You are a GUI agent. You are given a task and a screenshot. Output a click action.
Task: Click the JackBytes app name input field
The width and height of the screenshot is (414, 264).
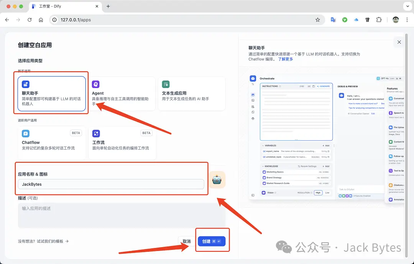coord(111,184)
